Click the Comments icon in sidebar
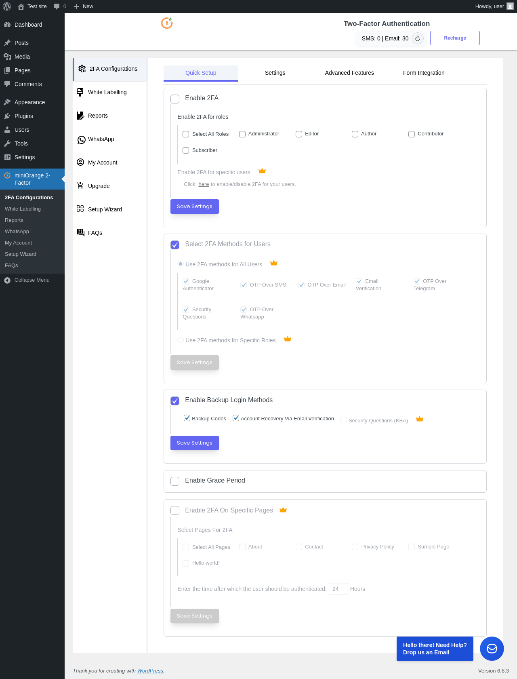The height and width of the screenshot is (679, 517). click(x=7, y=84)
